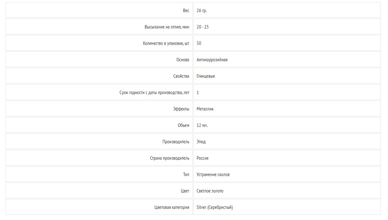Viewport: 388px width, 220px height.
Task: Click the "Светлое золото" color value
Action: tap(210, 191)
